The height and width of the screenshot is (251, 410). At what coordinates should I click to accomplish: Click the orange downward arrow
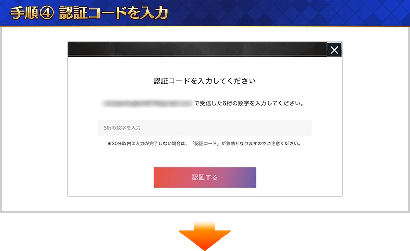[204, 236]
